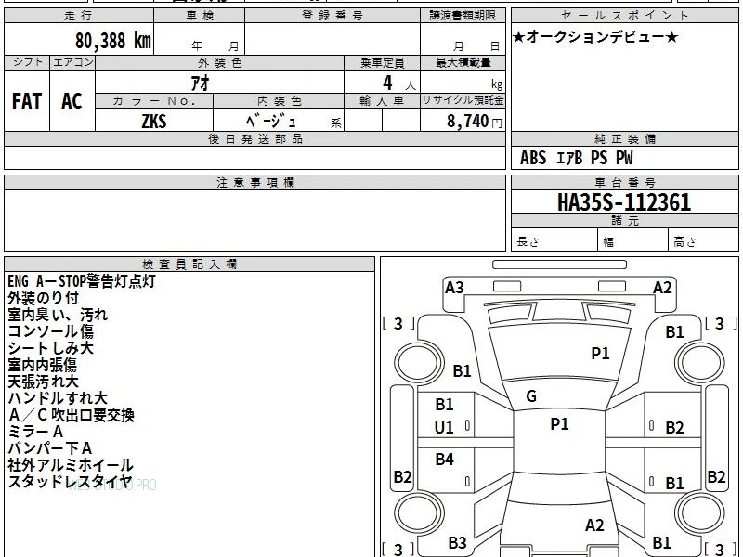Viewport: 743px width, 557px height.
Task: Select the note コンソール傷
Action: coord(50,331)
